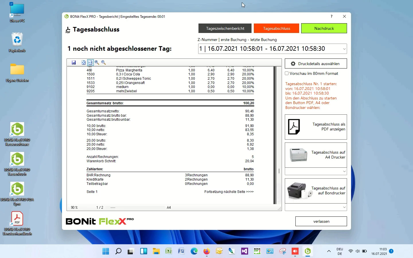Click the verlassen button
This screenshot has height=258, width=413.
(321, 221)
